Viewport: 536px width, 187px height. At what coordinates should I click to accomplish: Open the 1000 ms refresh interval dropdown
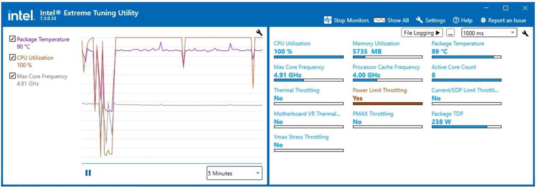513,33
